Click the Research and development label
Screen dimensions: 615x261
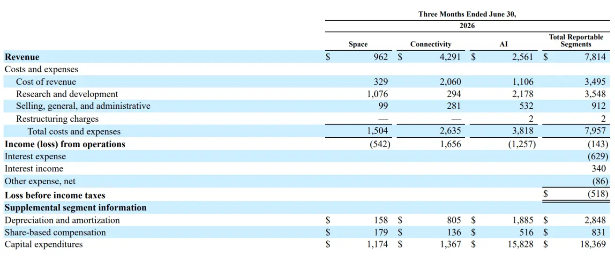[x=67, y=94]
